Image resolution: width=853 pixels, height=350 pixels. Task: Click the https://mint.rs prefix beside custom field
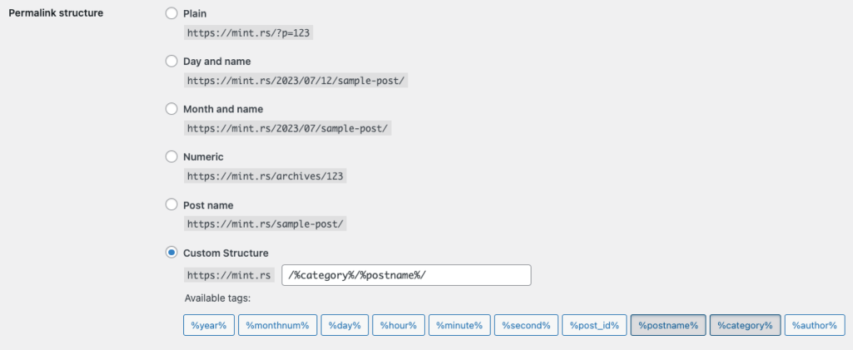point(229,276)
